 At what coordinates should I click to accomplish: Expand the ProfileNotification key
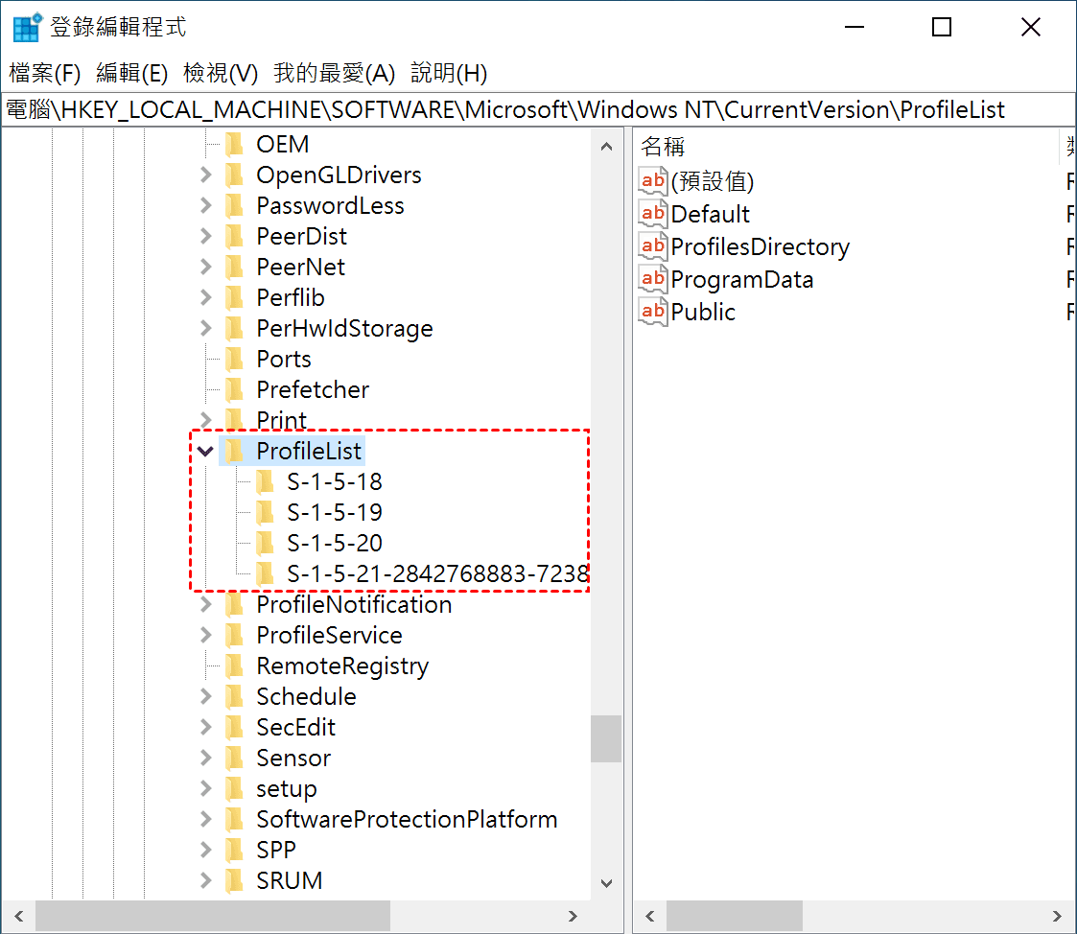coord(205,604)
